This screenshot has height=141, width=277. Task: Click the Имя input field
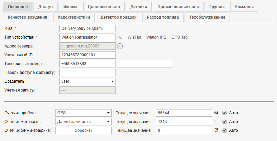(x=87, y=28)
